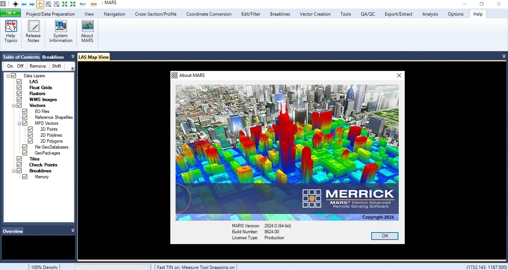Open System Information
Image resolution: width=508 pixels, height=270 pixels.
point(61,32)
